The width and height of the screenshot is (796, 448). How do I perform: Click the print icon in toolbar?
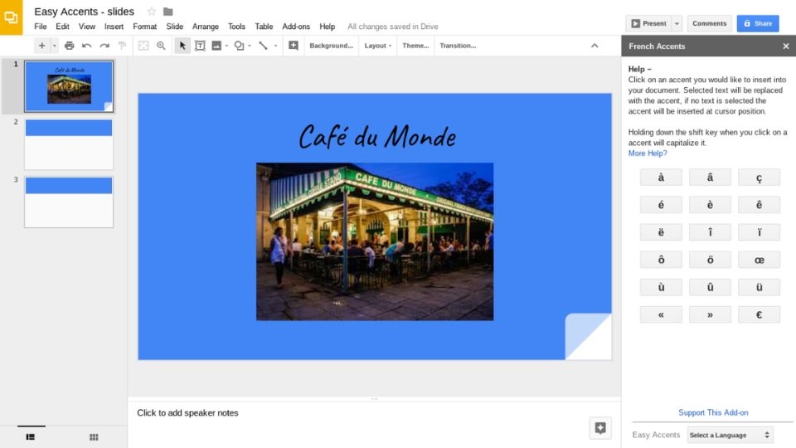point(69,46)
